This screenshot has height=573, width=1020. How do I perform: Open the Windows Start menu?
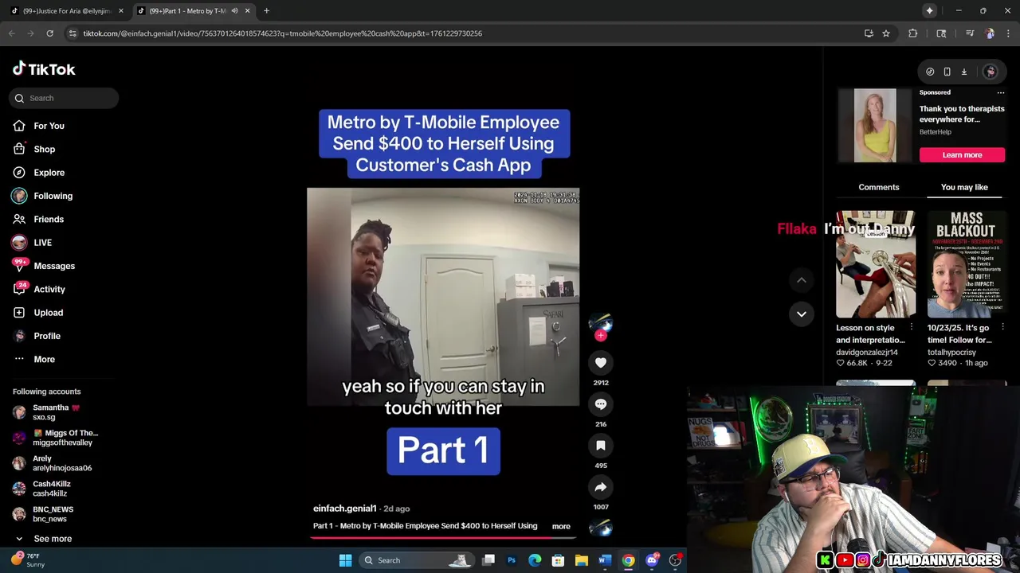tap(345, 560)
